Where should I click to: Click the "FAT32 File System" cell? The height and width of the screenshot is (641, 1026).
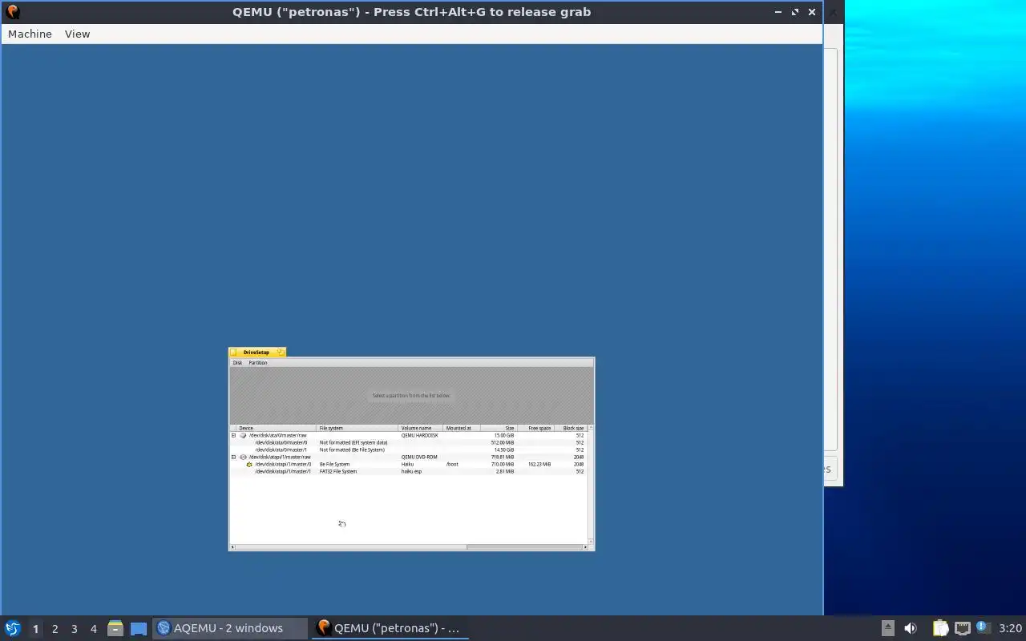tap(338, 471)
